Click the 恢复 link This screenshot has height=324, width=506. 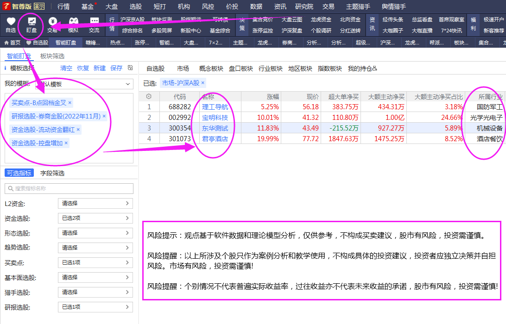point(83,68)
